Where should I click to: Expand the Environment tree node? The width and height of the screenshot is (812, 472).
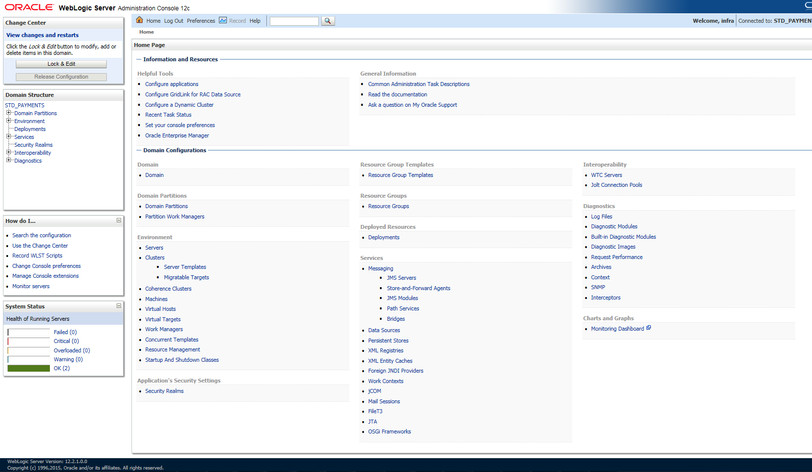click(x=8, y=121)
